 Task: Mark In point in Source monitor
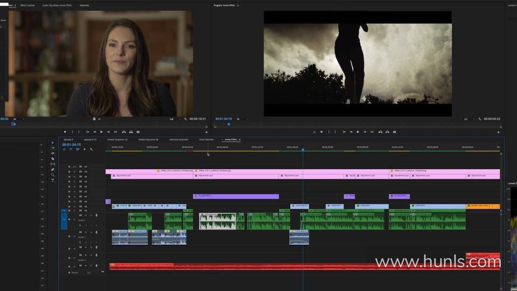coord(73,132)
